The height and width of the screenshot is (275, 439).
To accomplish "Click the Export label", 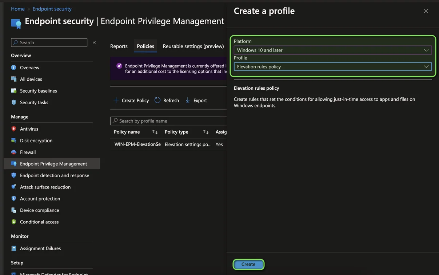I will 200,101.
